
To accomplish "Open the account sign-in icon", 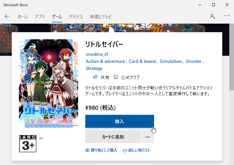I will click(213, 16).
